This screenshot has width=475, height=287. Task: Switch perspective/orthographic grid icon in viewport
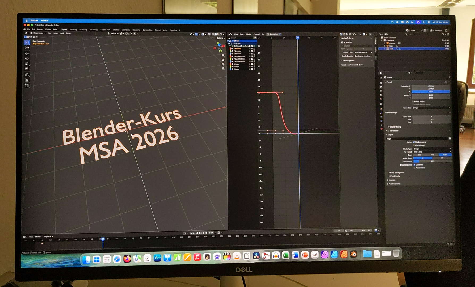(x=223, y=68)
